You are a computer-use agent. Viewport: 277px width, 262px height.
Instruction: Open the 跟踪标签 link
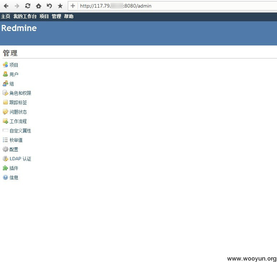coord(18,102)
